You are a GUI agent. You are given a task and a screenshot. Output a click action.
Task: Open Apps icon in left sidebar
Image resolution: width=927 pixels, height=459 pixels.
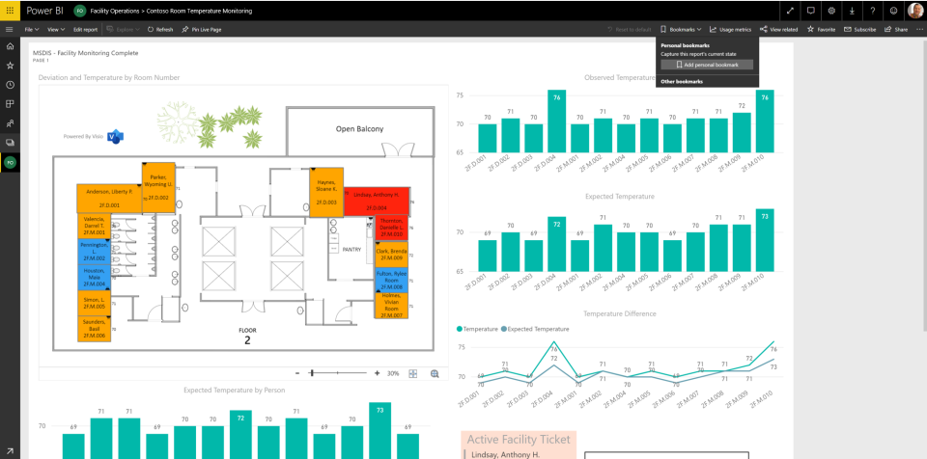pos(10,104)
